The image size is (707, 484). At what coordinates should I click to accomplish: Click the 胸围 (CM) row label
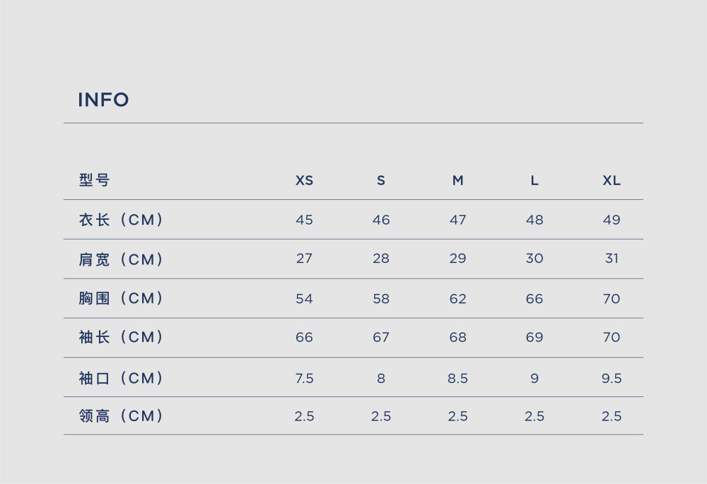(120, 298)
